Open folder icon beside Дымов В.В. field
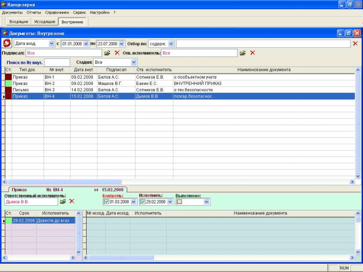 point(63,201)
